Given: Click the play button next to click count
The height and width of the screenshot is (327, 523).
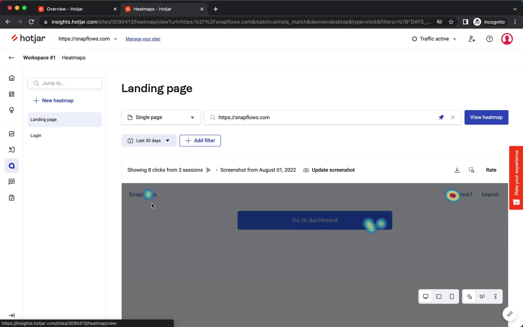Looking at the screenshot, I should tap(209, 170).
